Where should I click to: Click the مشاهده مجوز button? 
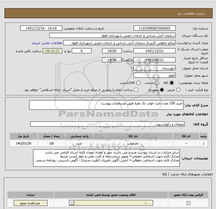click(31, 203)
